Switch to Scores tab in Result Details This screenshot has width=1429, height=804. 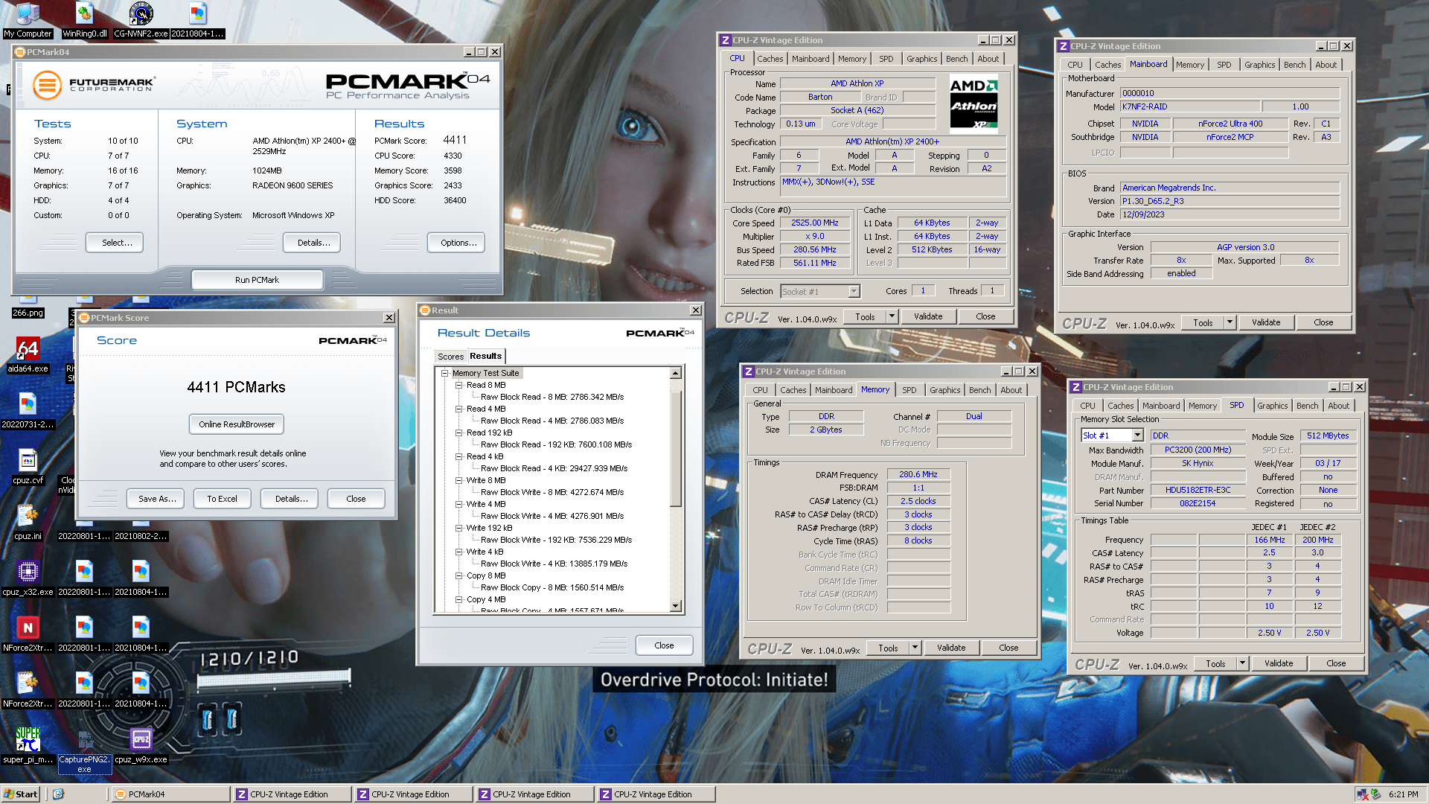click(x=450, y=357)
